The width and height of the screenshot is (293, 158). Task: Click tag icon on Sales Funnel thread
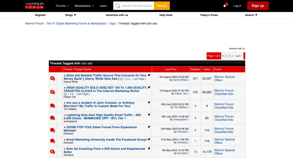point(149,127)
